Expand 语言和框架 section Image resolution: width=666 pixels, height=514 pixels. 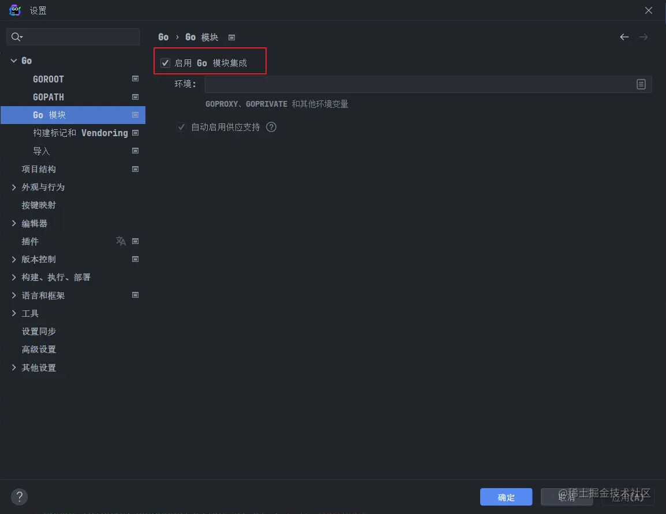tap(14, 295)
